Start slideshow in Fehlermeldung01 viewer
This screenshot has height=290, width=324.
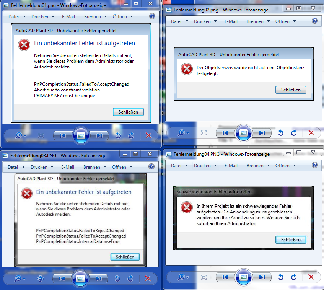tap(81, 135)
